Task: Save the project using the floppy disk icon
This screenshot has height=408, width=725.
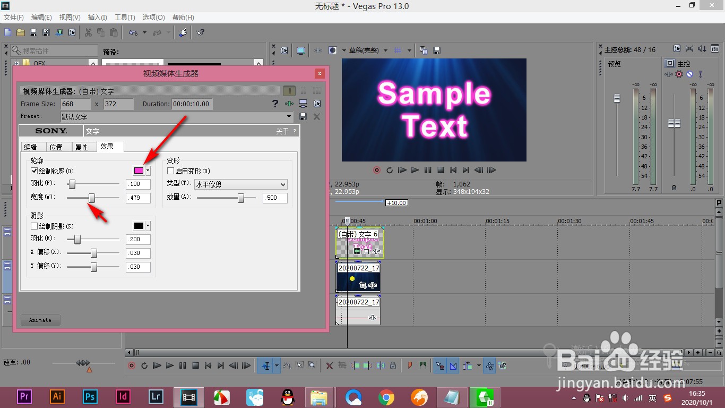Action: coord(33,32)
